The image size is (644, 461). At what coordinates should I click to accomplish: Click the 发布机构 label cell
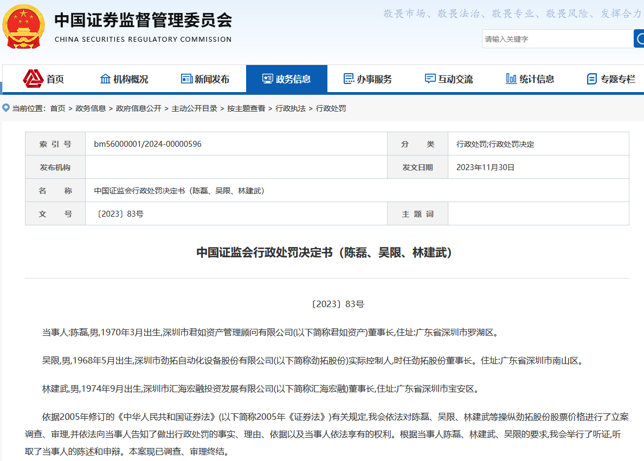(x=55, y=167)
